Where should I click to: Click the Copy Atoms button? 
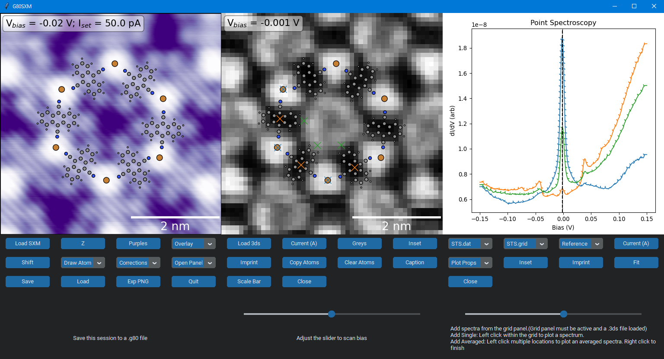[304, 263]
